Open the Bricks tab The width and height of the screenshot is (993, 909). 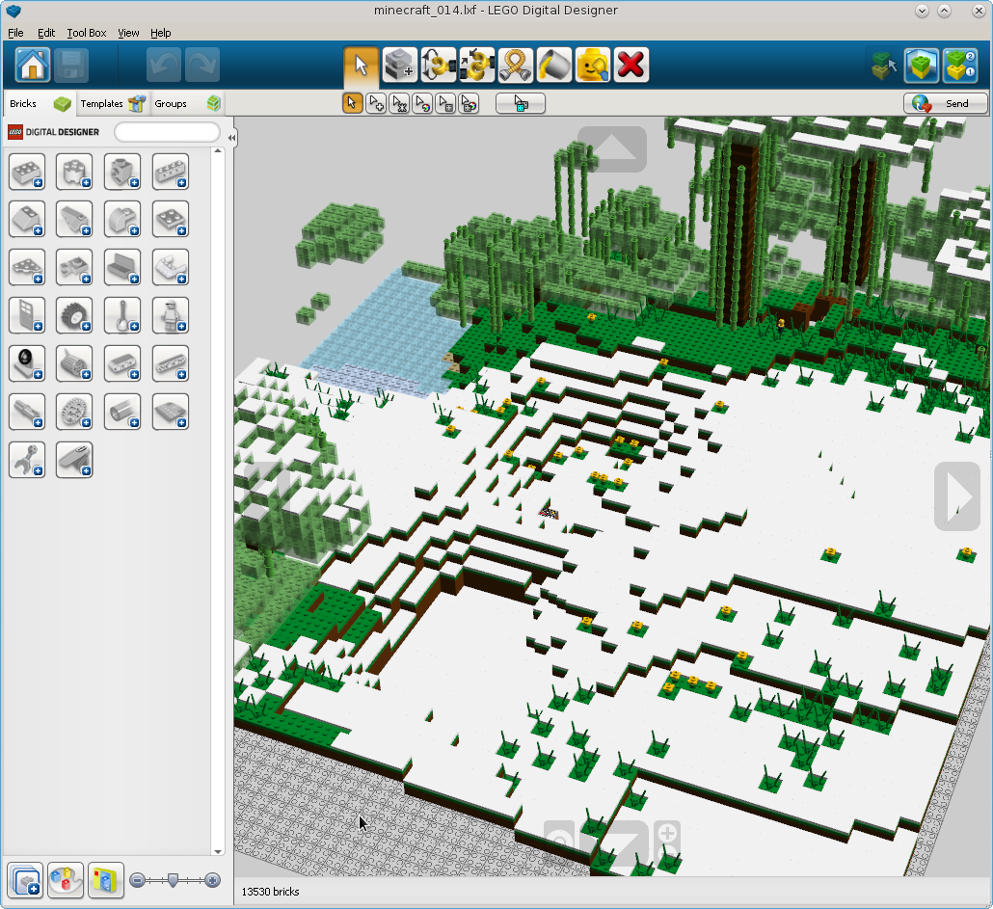pyautogui.click(x=40, y=103)
